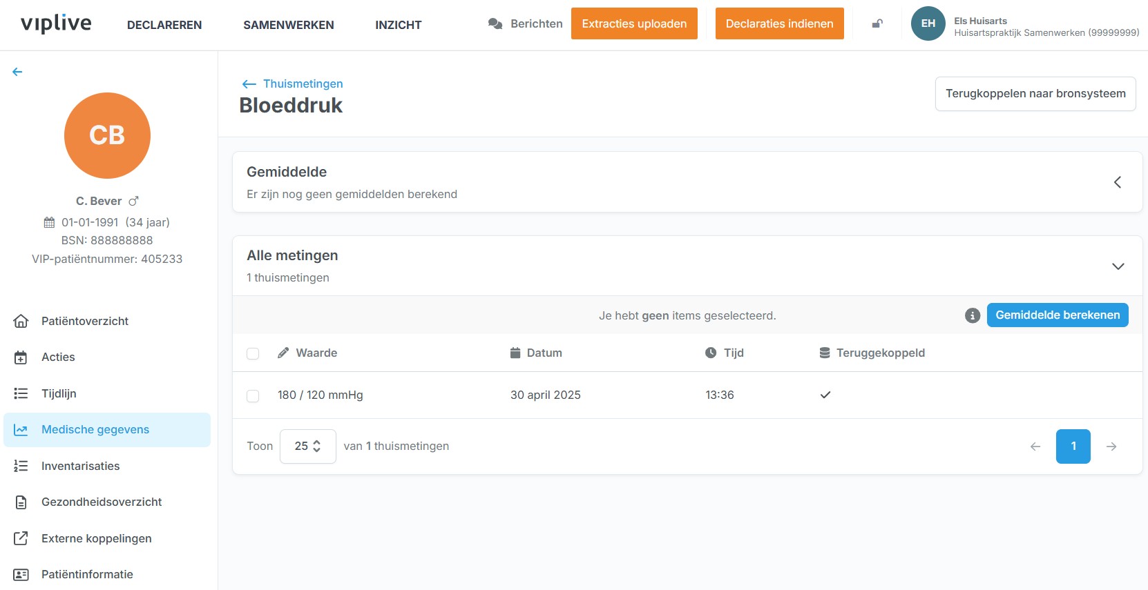Go to next page arrow
Screen dimensions: 1148x590
[x=1111, y=446]
